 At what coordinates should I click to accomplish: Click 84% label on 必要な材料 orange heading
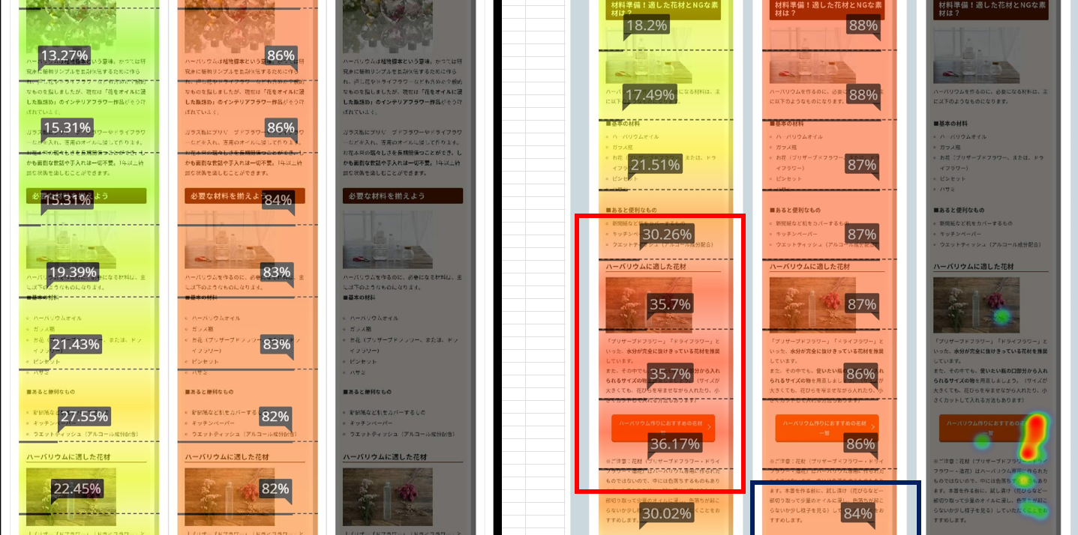pyautogui.click(x=278, y=200)
